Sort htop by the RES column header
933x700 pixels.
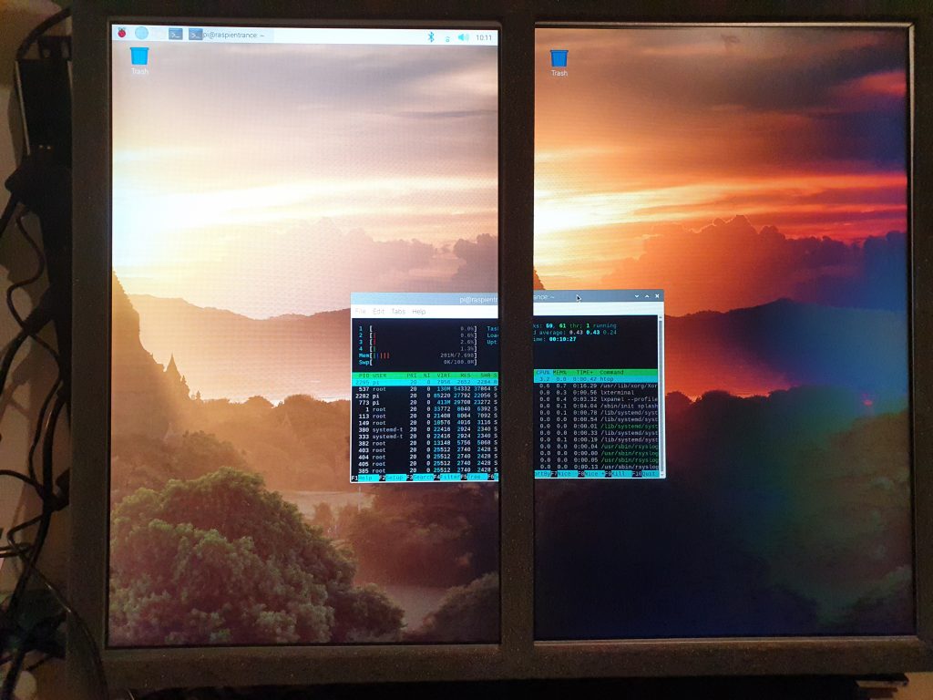click(465, 376)
